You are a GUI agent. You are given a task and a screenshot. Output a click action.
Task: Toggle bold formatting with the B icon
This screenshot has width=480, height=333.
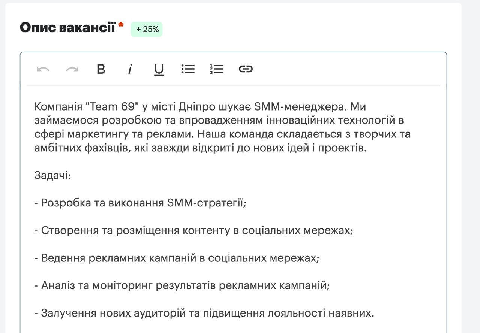click(101, 69)
